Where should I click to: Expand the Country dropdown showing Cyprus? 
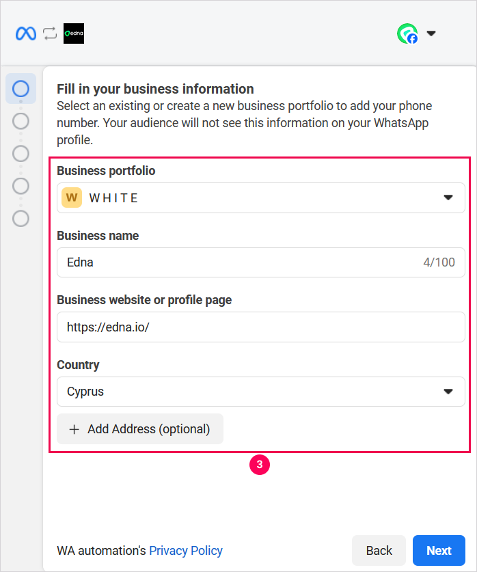(448, 392)
